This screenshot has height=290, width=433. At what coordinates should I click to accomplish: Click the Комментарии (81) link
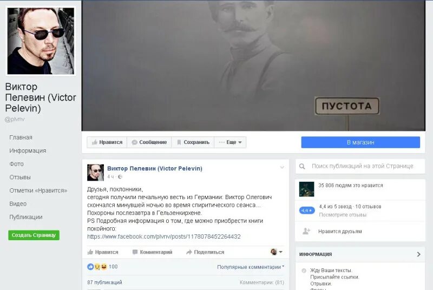coord(262,282)
